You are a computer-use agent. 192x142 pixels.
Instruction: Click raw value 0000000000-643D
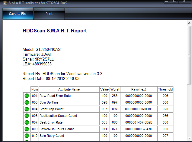pos(139,129)
